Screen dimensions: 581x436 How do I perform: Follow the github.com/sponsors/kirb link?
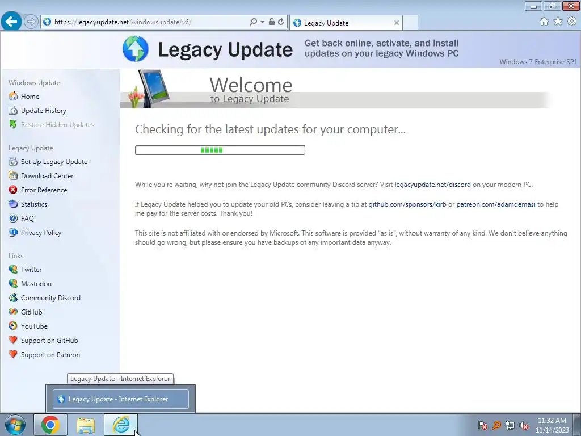[407, 204]
